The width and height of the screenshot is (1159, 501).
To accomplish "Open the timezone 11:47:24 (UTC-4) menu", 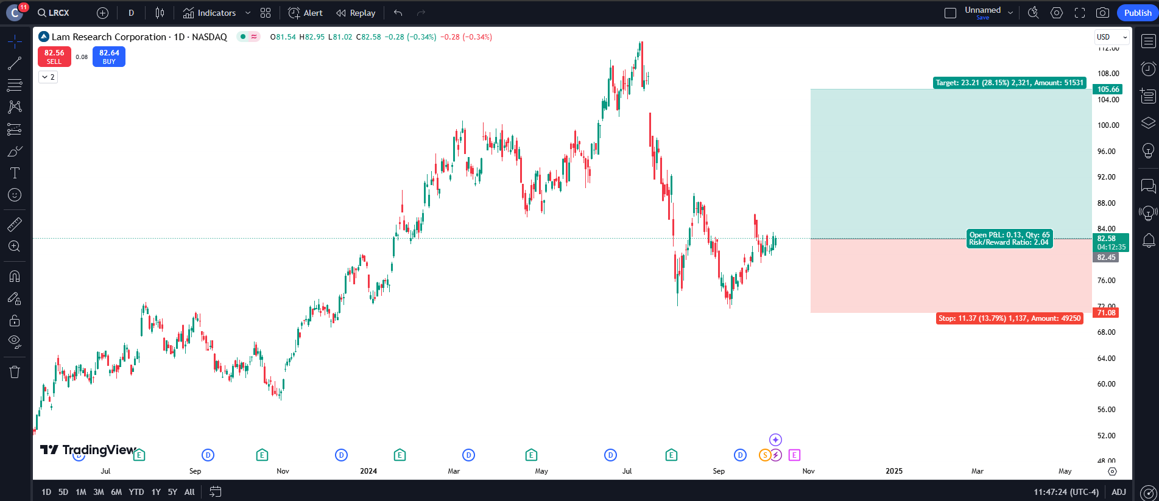I will click(x=1066, y=492).
